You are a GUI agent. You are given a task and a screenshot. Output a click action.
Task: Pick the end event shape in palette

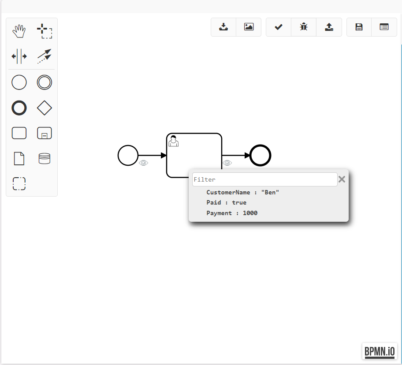[19, 108]
